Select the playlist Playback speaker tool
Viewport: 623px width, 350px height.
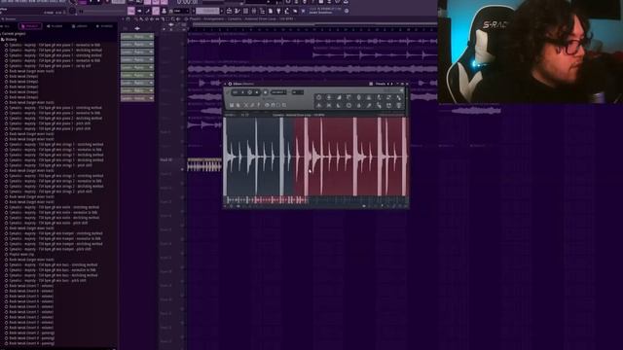click(x=177, y=18)
